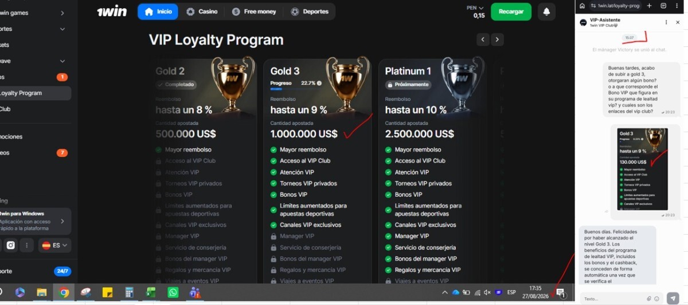The image size is (688, 305).
Task: Open the notifications bell icon
Action: [x=546, y=11]
